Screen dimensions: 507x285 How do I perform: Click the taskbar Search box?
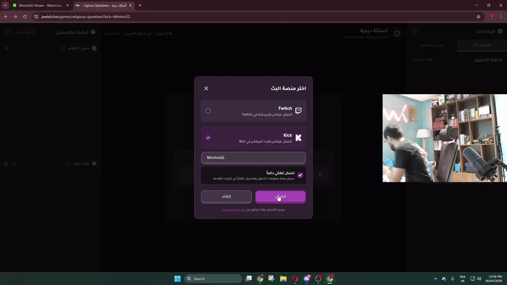pyautogui.click(x=213, y=279)
